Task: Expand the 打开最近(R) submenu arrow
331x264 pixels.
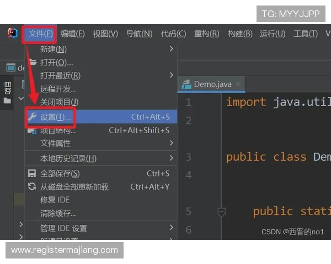Action: (172, 75)
